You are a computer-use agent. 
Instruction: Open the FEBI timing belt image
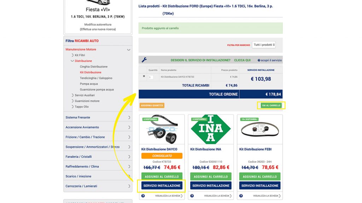click(260, 129)
